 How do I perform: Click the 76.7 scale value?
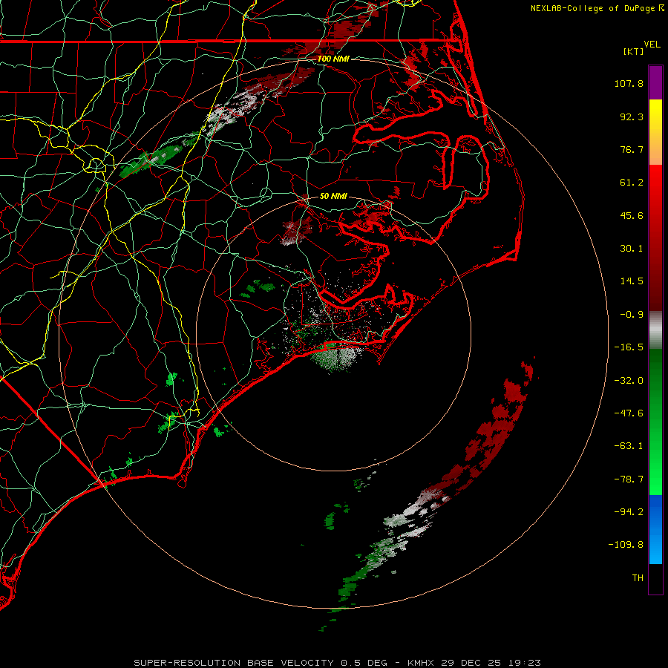click(632, 149)
